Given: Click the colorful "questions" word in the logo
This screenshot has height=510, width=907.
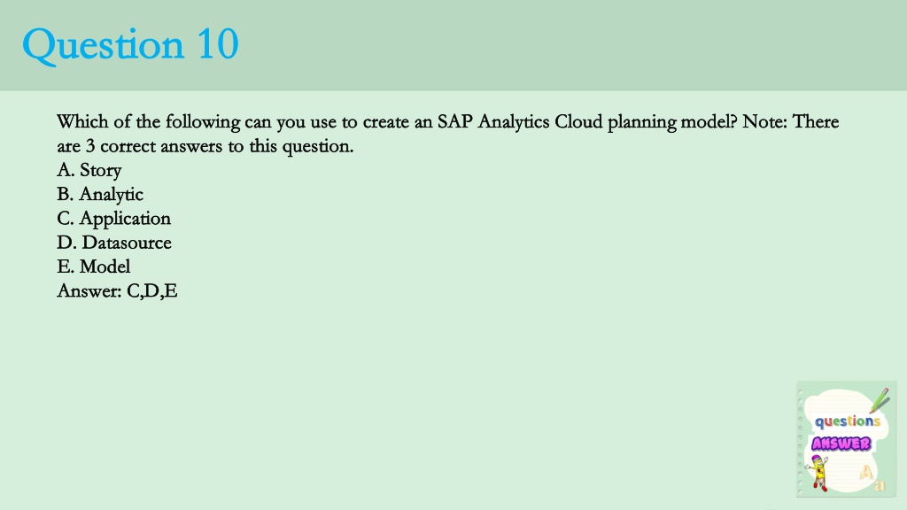Looking at the screenshot, I should click(848, 421).
